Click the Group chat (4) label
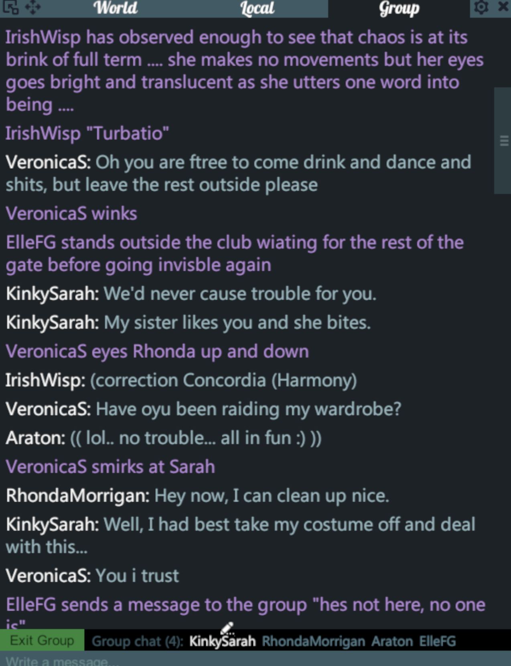511x666 pixels. coord(137,641)
